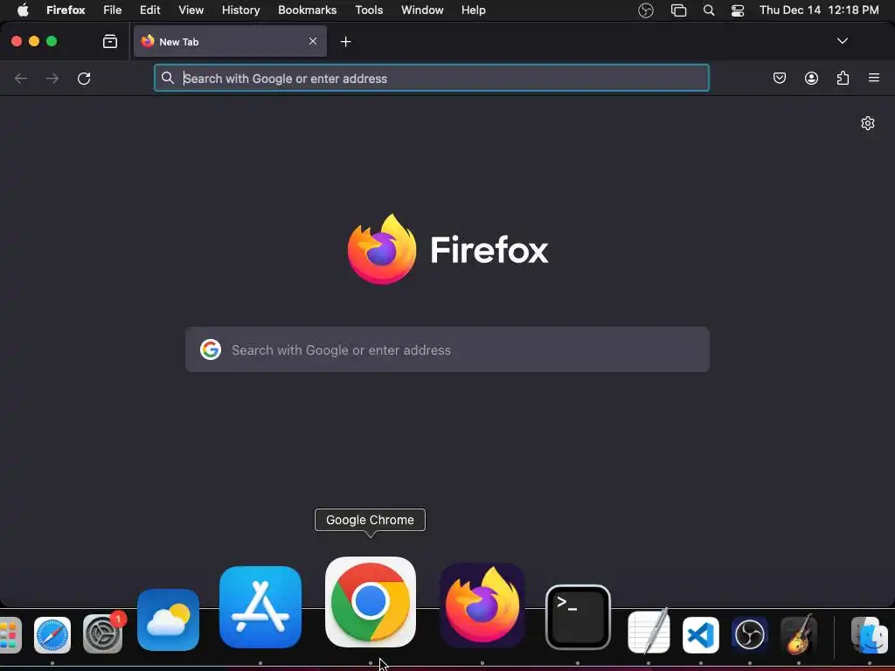895x671 pixels.
Task: Open the Tools menu
Action: point(369,10)
